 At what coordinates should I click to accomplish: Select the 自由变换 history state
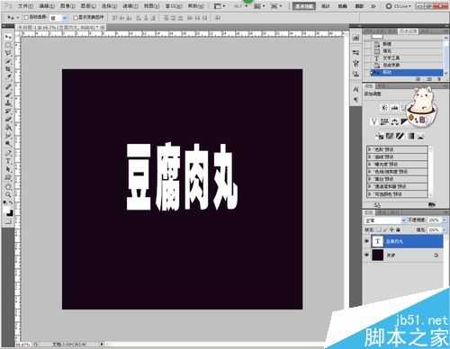pyautogui.click(x=407, y=65)
